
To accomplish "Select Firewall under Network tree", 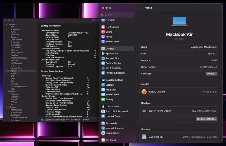I will tap(14, 94).
